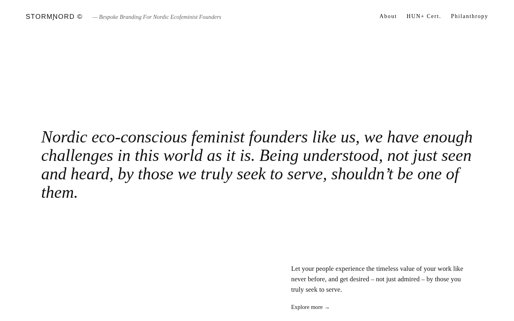The image size is (514, 321).
Task: Open the About page
Action: 388,16
